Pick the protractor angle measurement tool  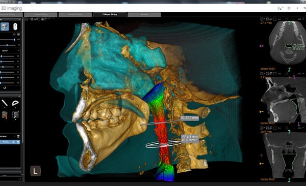coord(15,103)
